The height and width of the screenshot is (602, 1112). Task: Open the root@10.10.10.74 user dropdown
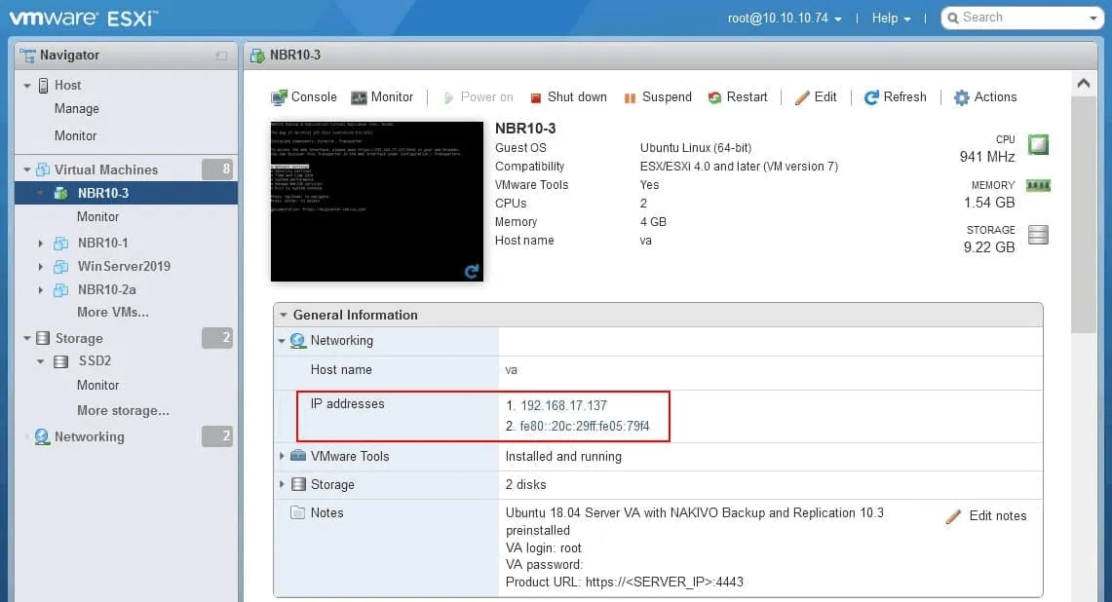tap(785, 19)
